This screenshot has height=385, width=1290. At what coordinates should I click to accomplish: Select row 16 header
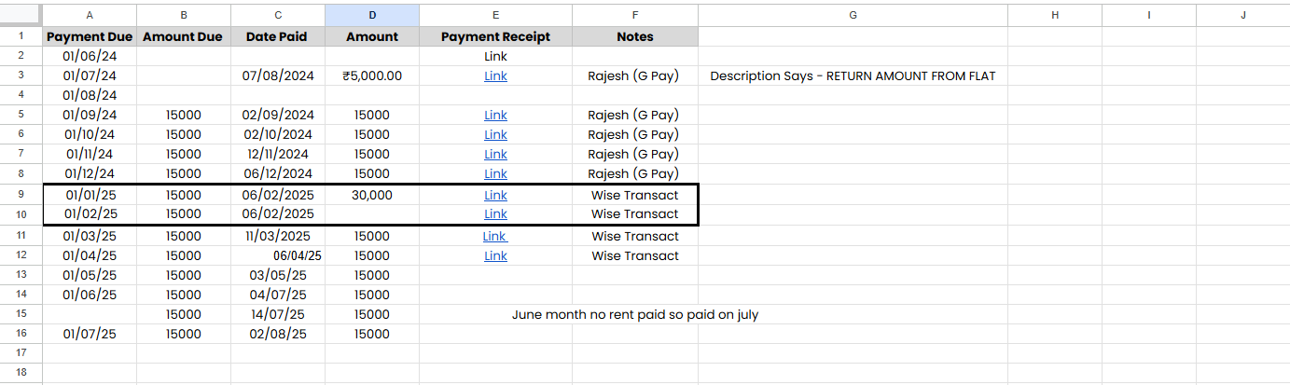[21, 334]
